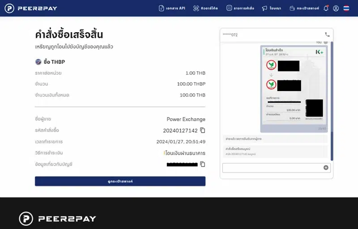Image resolution: width=358 pixels, height=229 pixels.
Task: Copy the redacted bank account information
Action: [203, 164]
